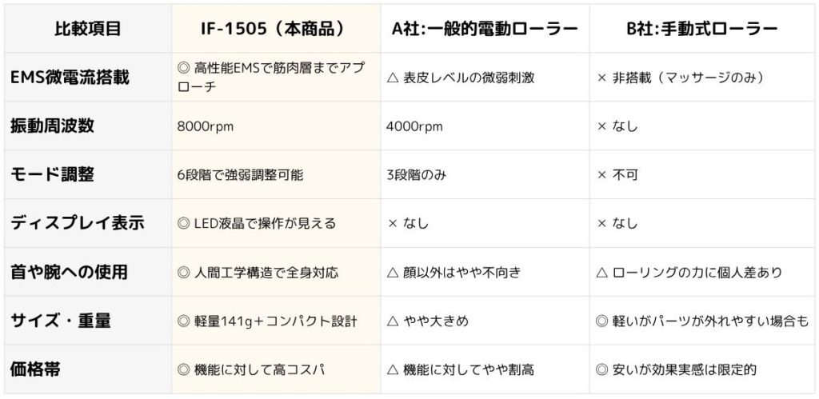Image resolution: width=819 pixels, height=399 pixels.
Task: Select the 非搭載（マッサージのみ） cell
Action: [x=702, y=78]
